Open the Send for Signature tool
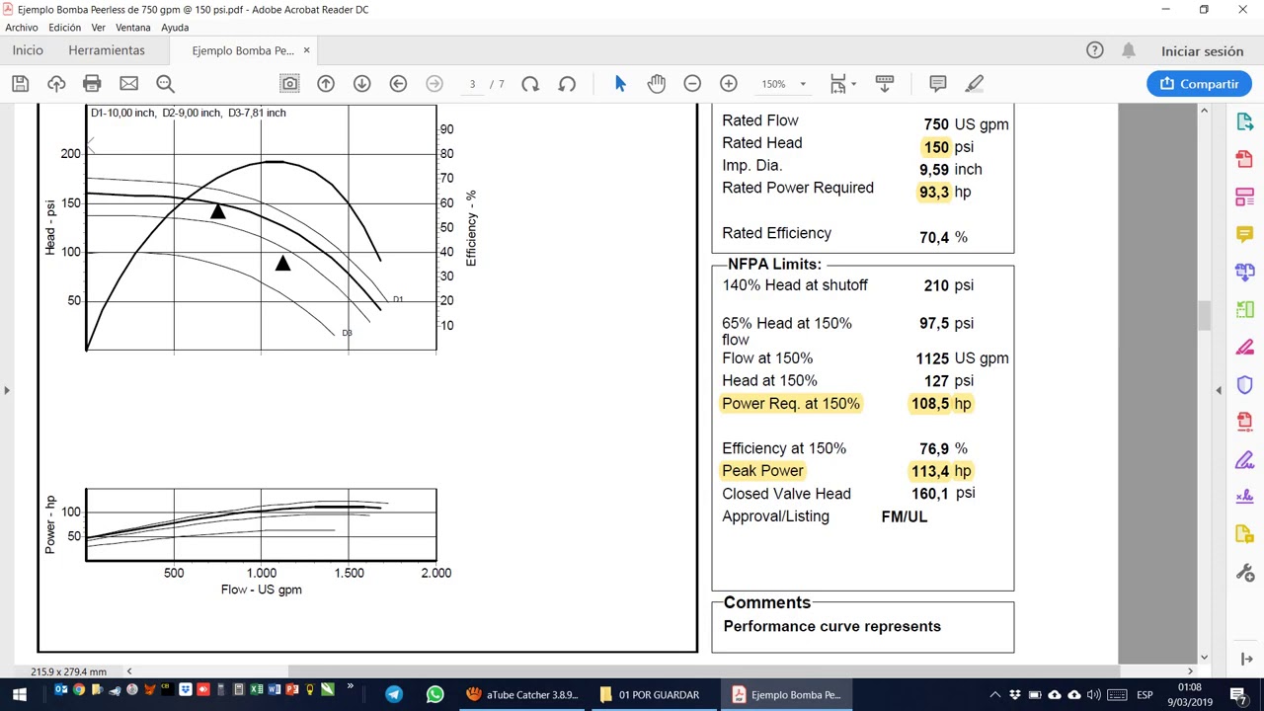Image resolution: width=1264 pixels, height=711 pixels. pos(1244,498)
